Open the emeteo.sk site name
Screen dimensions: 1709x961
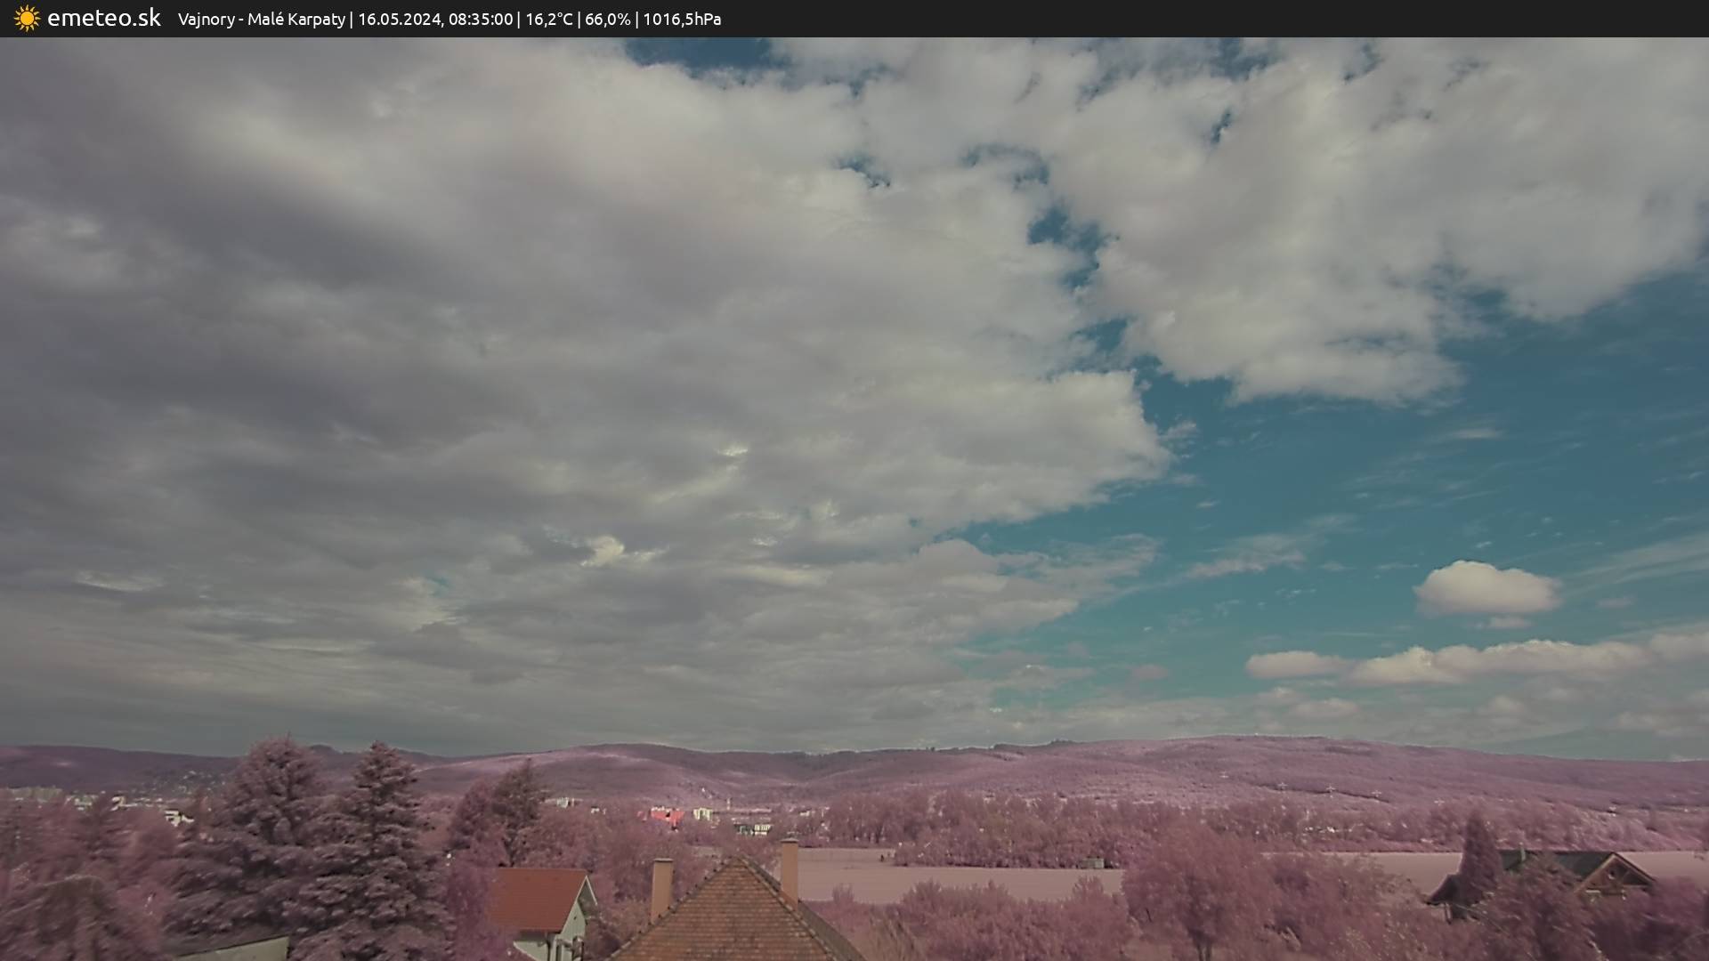pos(103,19)
